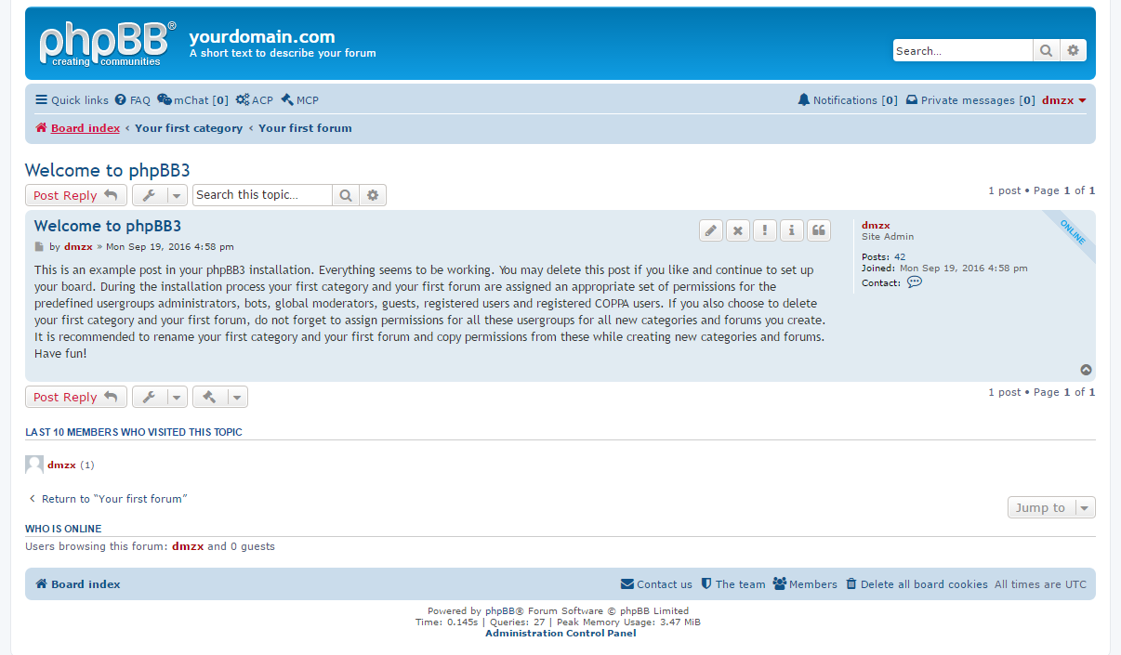This screenshot has width=1121, height=655.
Task: Click author dmzx in the post byline
Action: click(x=78, y=247)
